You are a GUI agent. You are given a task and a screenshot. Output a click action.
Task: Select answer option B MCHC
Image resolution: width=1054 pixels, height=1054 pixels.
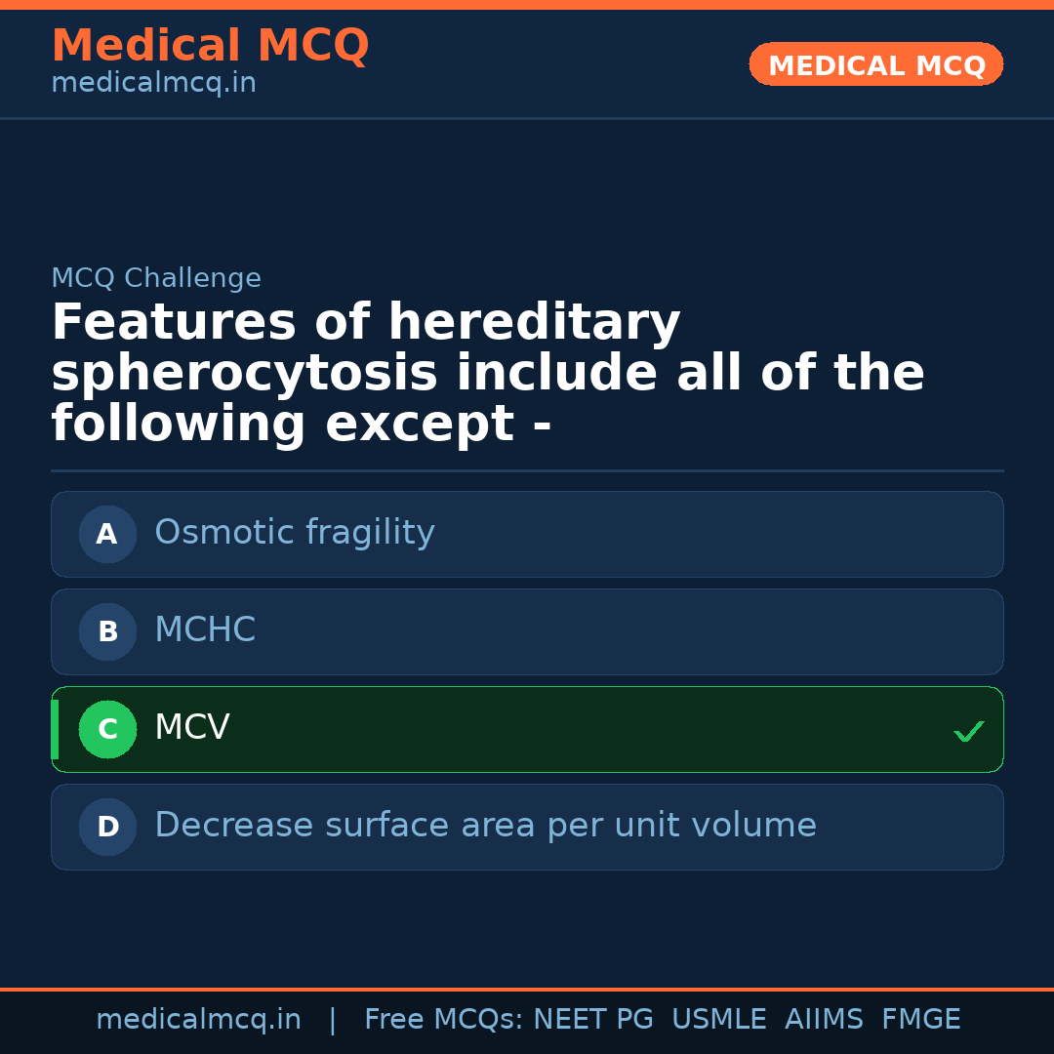tap(527, 631)
